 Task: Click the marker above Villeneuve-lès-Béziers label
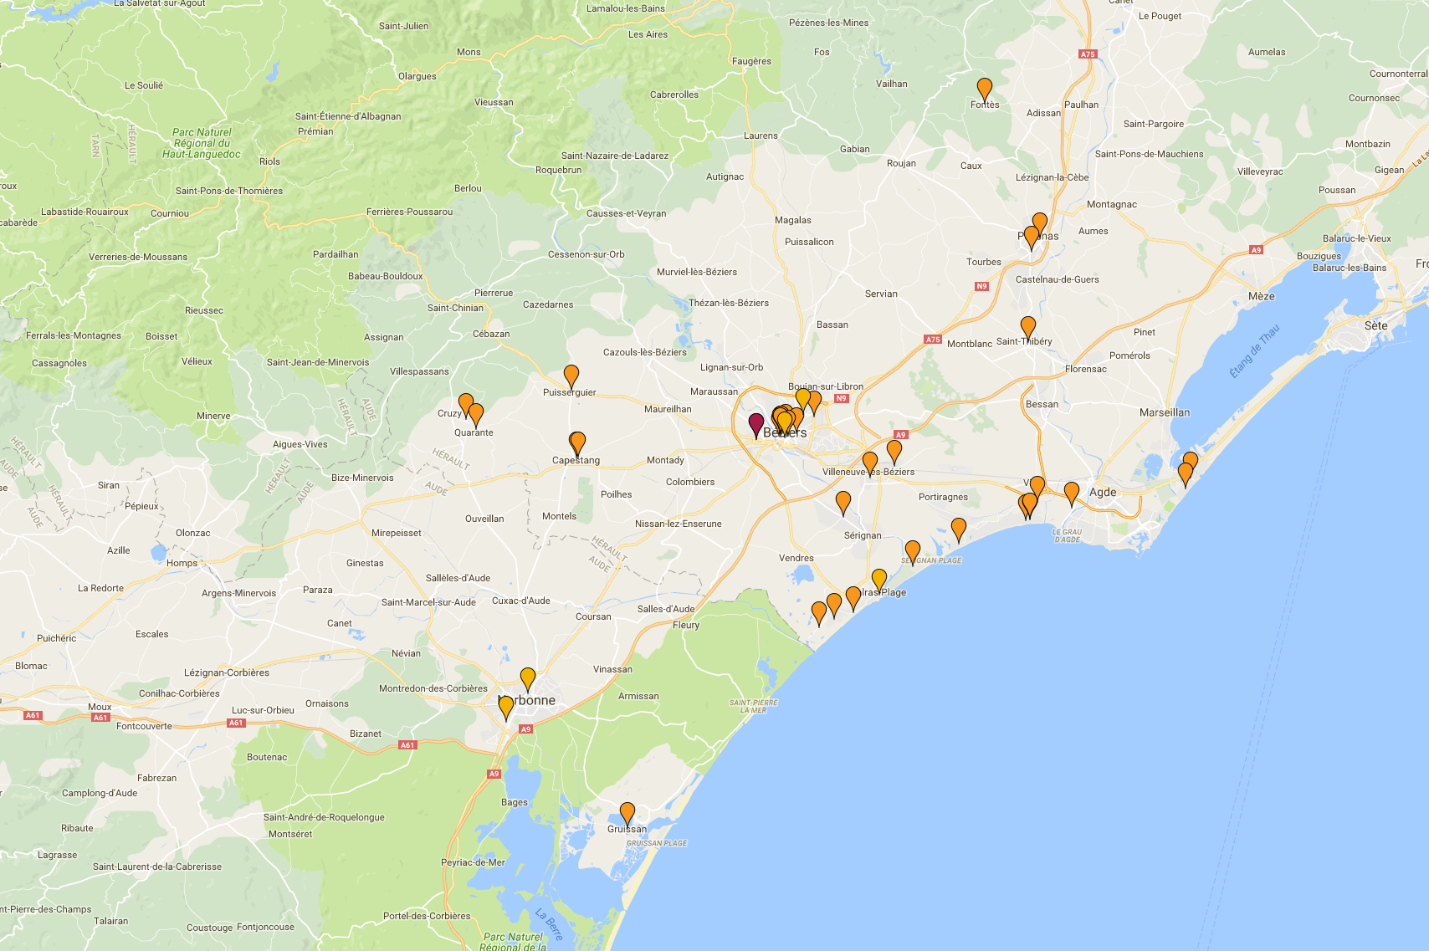[x=870, y=463]
